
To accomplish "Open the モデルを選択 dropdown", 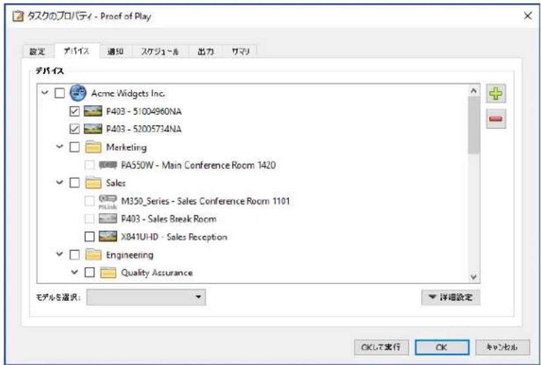I will point(146,297).
